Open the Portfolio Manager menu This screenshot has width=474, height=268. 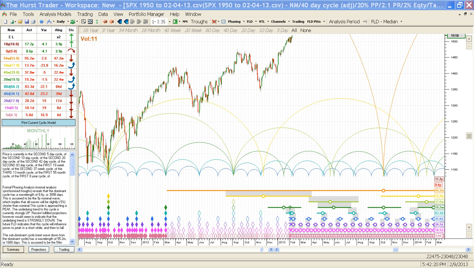click(146, 14)
